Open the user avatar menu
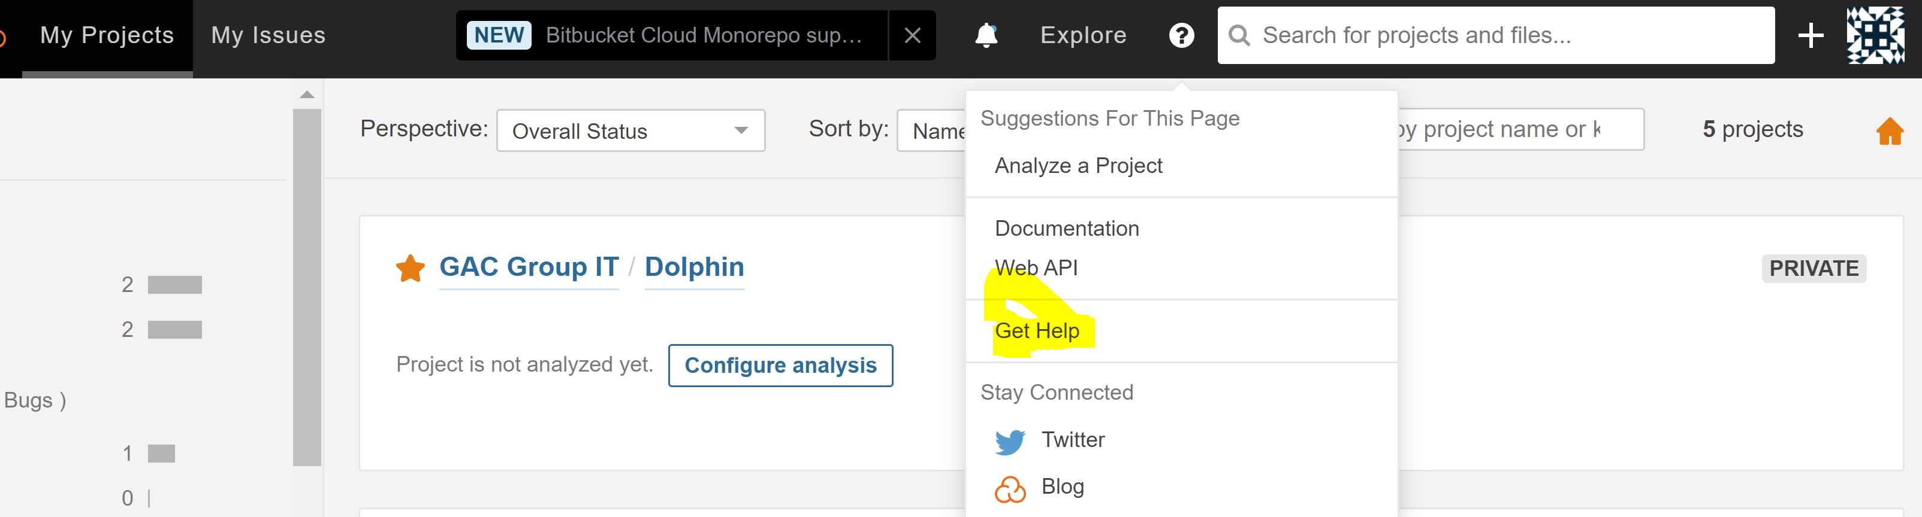This screenshot has height=517, width=1922. click(x=1876, y=35)
